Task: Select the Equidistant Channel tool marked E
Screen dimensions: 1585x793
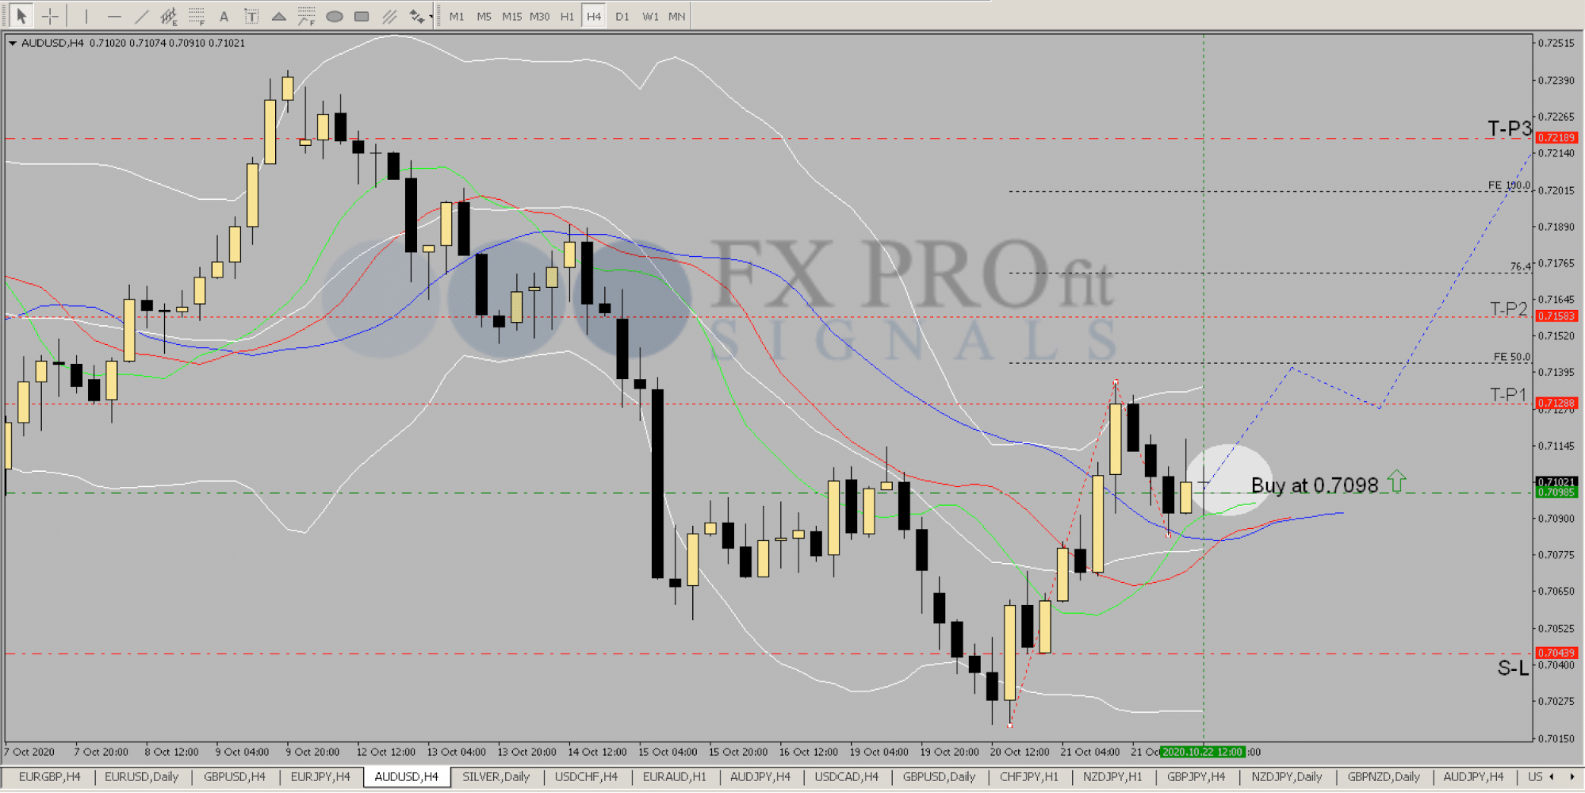Action: [169, 16]
